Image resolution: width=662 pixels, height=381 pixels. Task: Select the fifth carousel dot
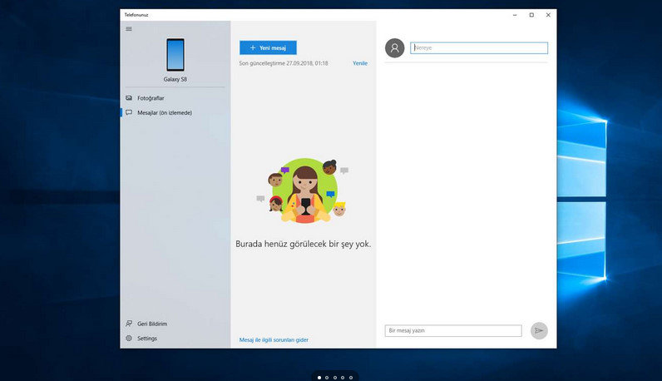coord(350,378)
